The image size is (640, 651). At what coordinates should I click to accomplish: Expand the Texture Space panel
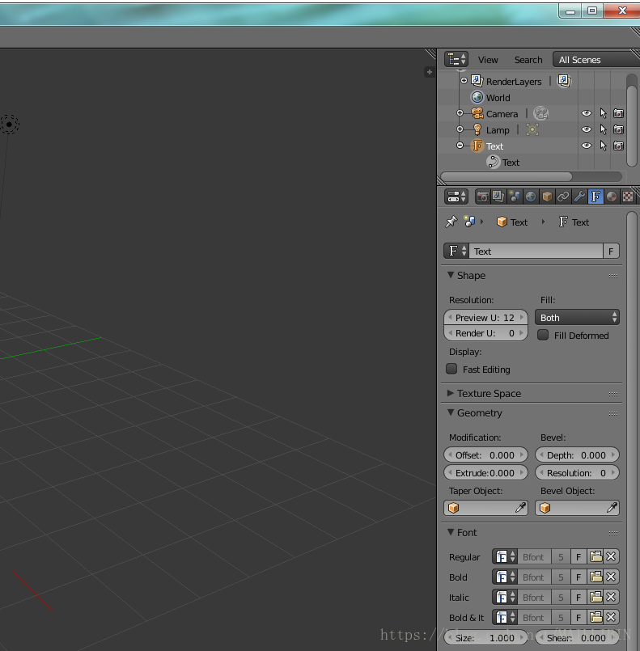tap(451, 393)
